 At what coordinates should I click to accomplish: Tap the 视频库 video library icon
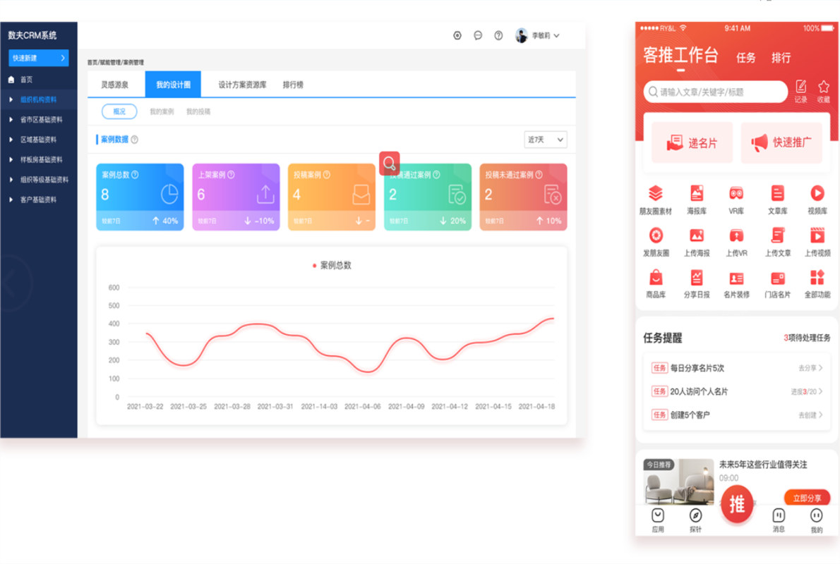817,194
